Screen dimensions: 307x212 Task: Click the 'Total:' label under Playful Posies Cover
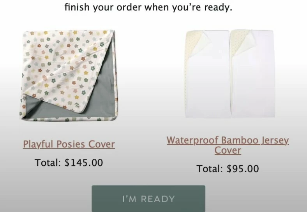click(48, 163)
